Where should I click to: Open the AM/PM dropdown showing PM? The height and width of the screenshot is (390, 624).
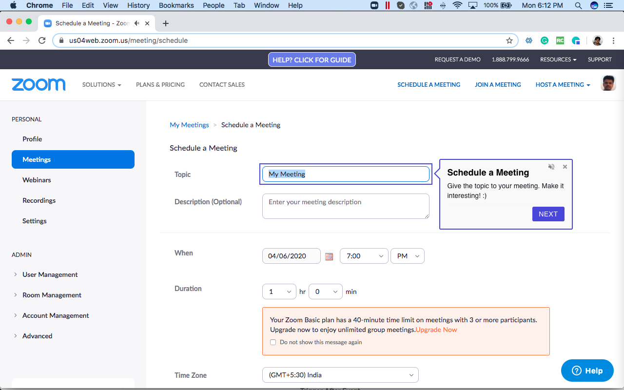pos(408,256)
